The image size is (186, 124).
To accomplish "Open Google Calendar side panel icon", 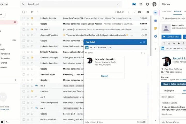I will [156, 21].
